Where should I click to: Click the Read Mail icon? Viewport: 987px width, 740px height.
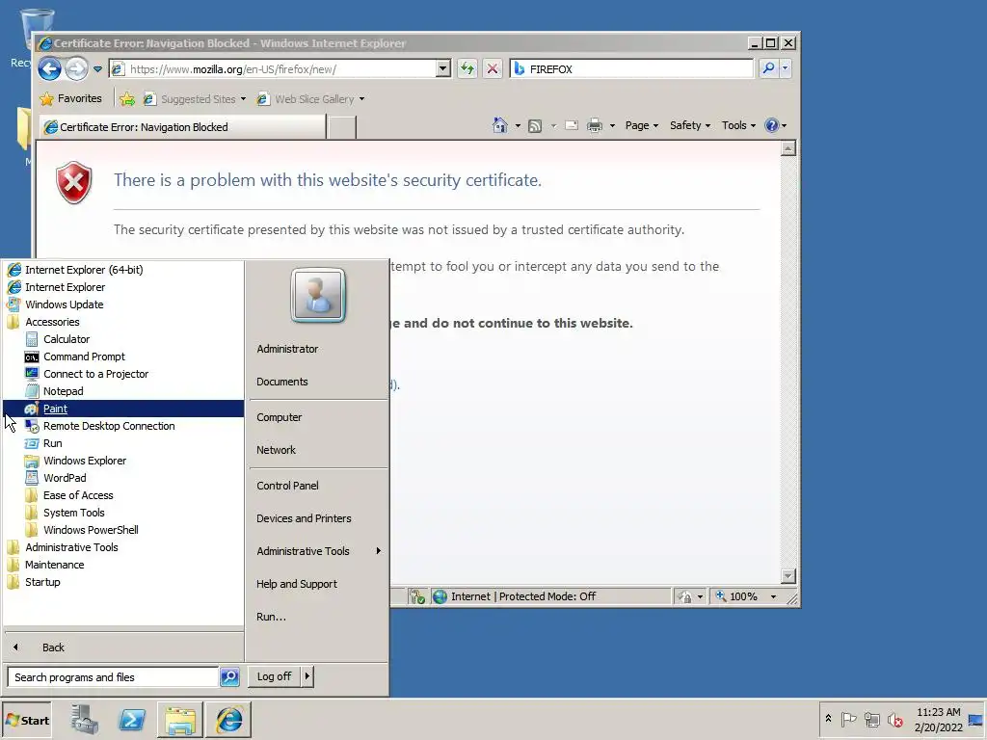(x=571, y=125)
